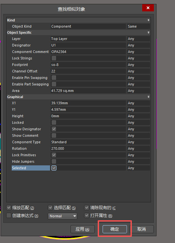Viewport: 175px width, 243px height.
Task: Select the Selected property label
Action: pyautogui.click(x=31, y=168)
